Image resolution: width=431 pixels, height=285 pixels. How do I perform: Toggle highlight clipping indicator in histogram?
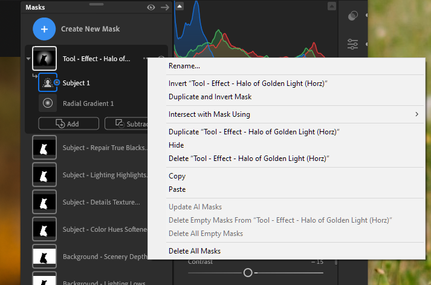pyautogui.click(x=331, y=6)
